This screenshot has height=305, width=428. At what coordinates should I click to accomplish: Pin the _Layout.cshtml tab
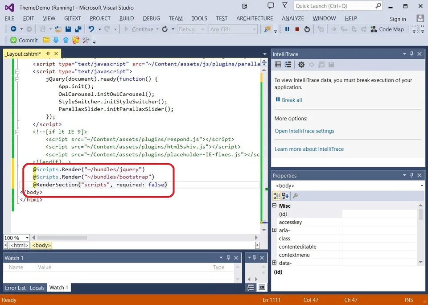pos(48,54)
